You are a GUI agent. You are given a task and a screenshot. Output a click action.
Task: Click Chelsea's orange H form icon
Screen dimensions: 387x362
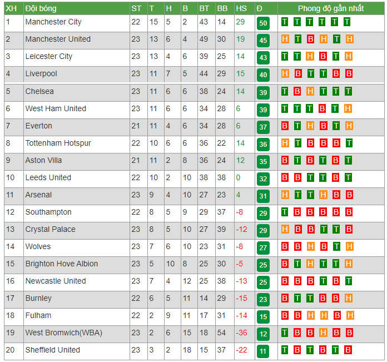click(310, 91)
